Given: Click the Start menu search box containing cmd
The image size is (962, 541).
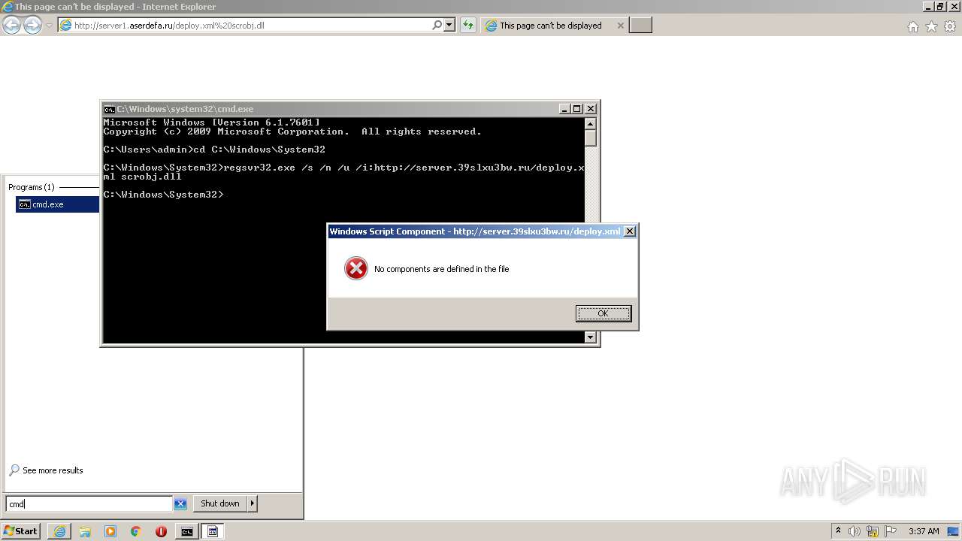Looking at the screenshot, I should coord(89,503).
